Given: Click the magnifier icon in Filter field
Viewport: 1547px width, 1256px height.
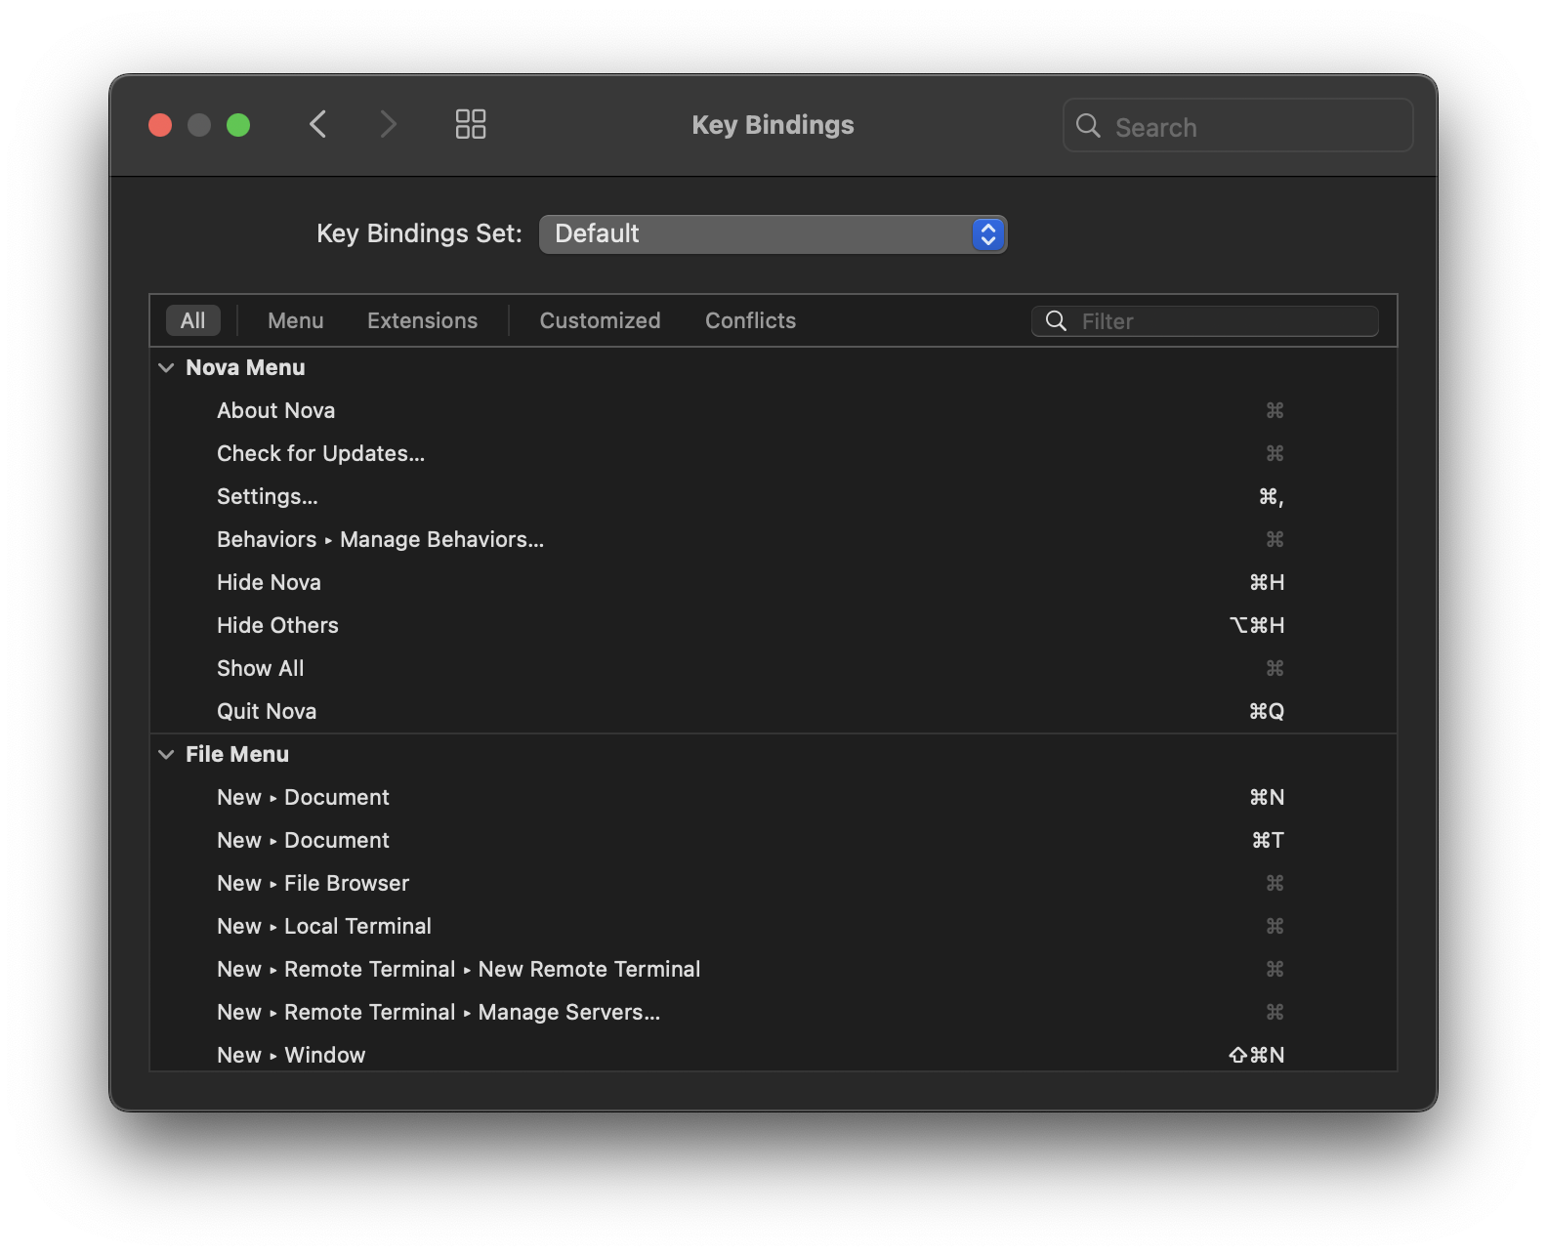Looking at the screenshot, I should point(1056,321).
